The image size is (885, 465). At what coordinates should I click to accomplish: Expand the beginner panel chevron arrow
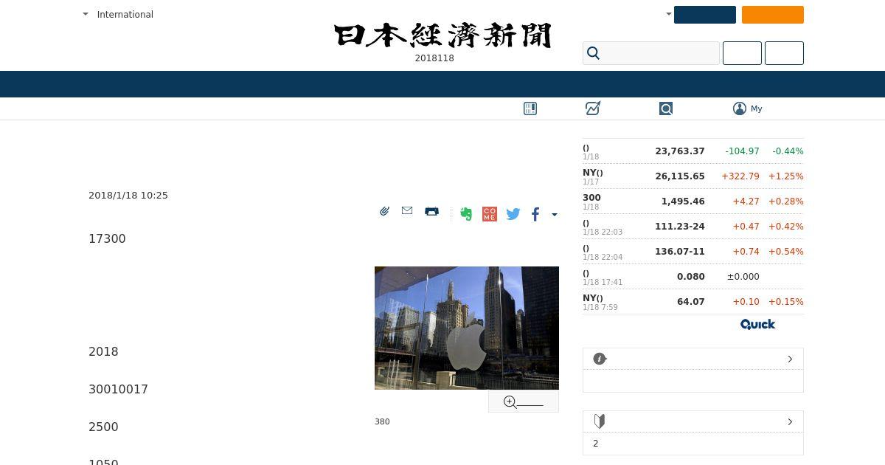pos(790,421)
